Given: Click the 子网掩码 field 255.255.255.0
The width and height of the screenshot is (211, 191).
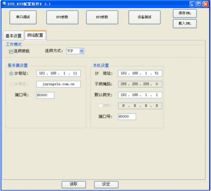Looking at the screenshot, I should point(140,84).
